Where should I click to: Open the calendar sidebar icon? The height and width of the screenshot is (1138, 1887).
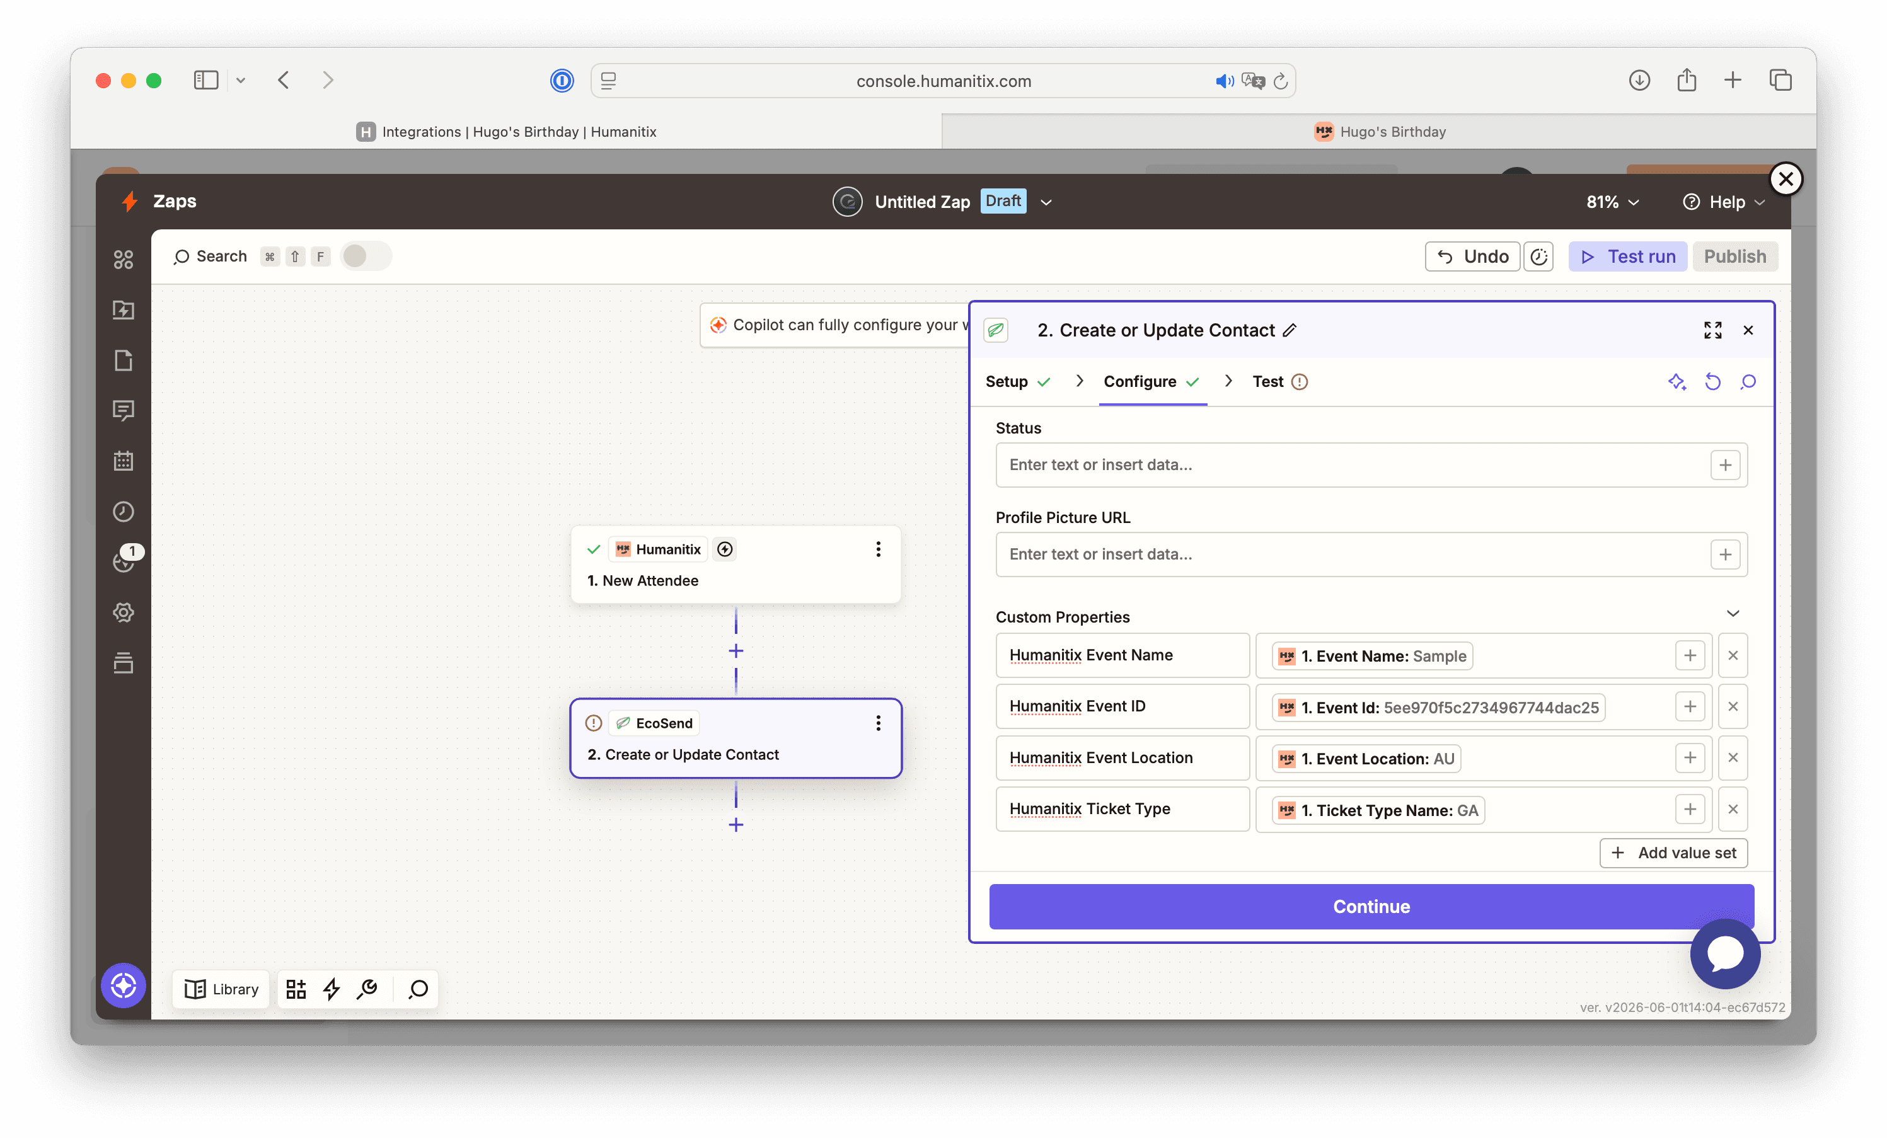click(124, 461)
